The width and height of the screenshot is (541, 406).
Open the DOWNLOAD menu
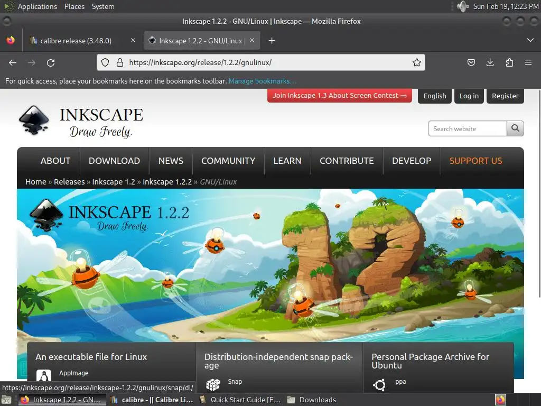tap(114, 161)
